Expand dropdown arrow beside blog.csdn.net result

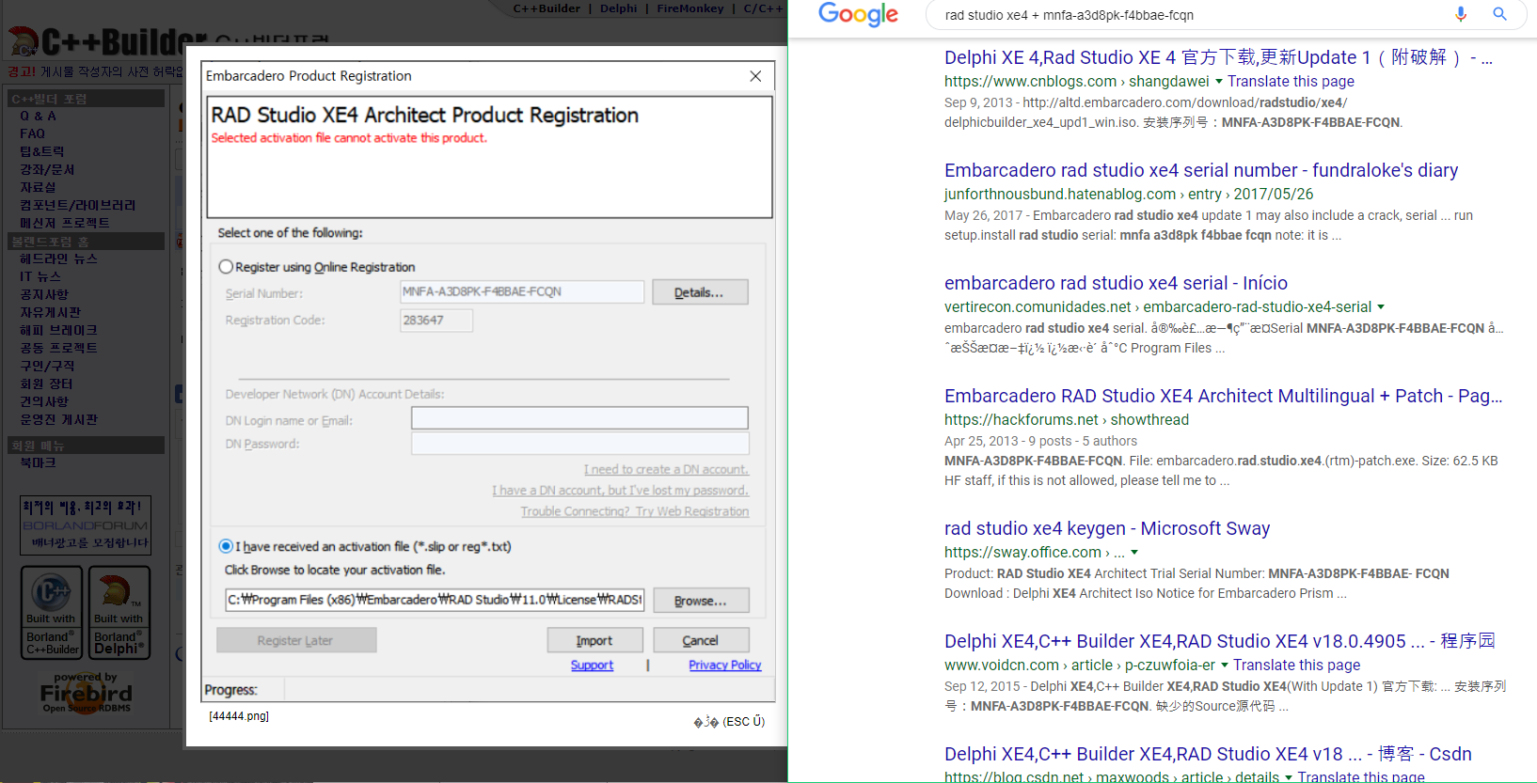[1289, 777]
